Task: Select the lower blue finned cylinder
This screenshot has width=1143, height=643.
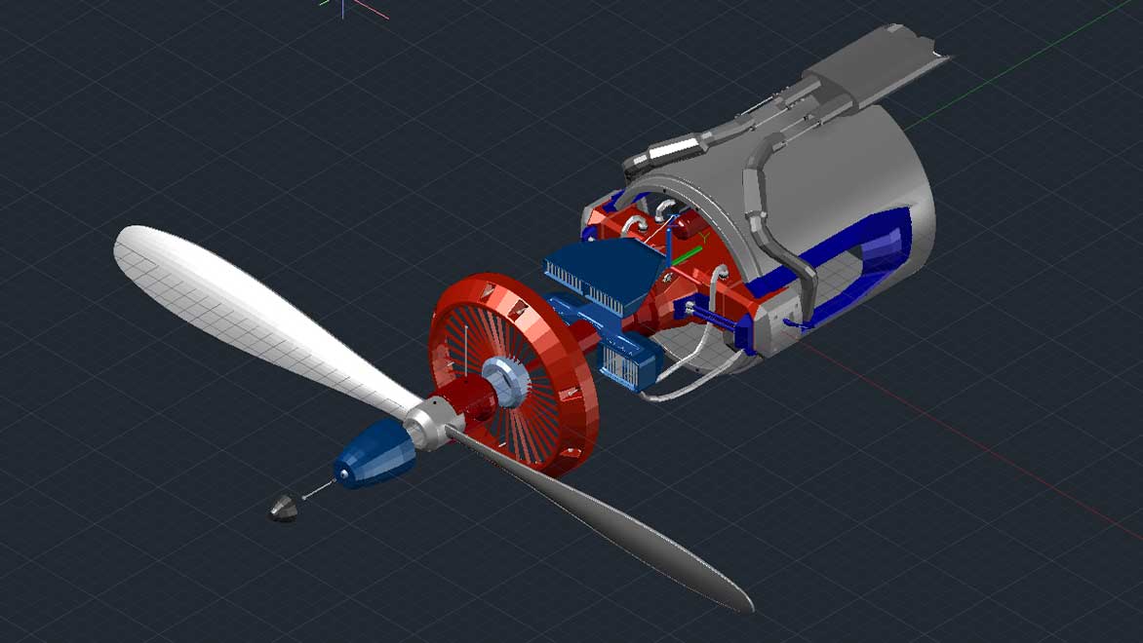Action: tap(624, 361)
